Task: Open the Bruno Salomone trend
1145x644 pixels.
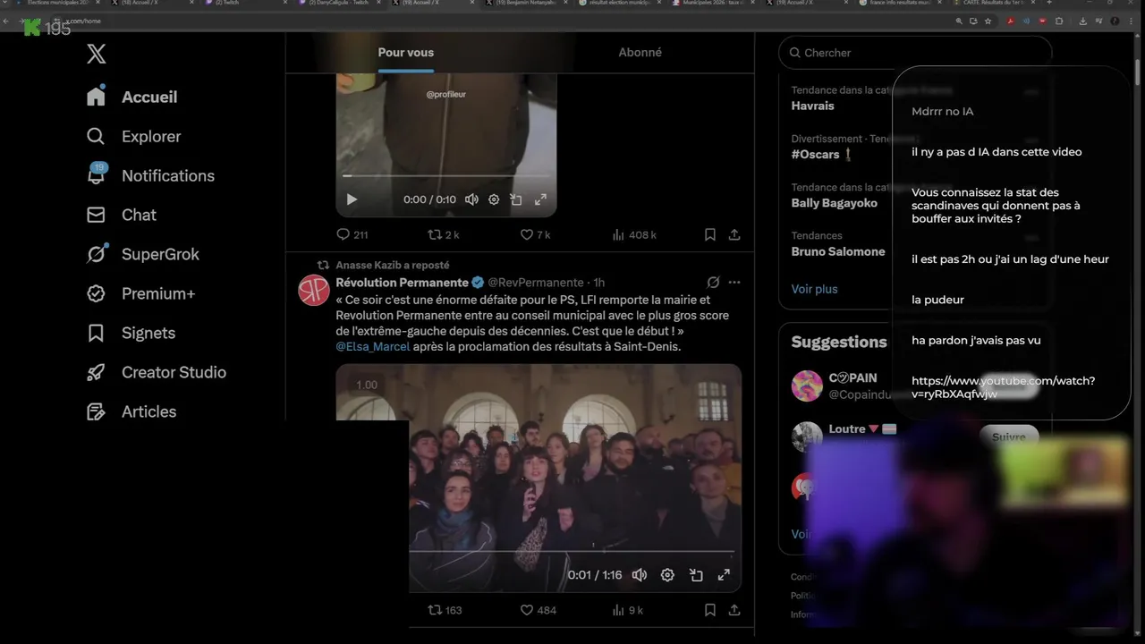Action: click(x=838, y=251)
